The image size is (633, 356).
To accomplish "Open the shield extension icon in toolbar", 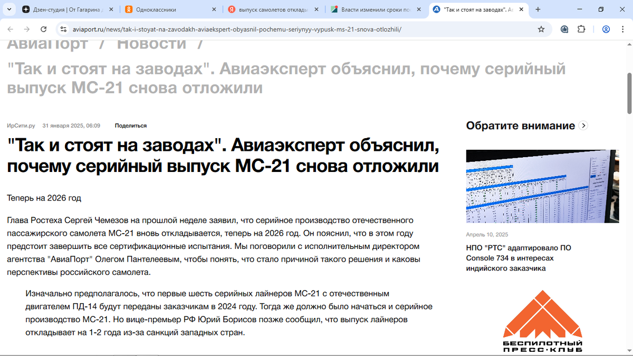I will click(x=564, y=30).
